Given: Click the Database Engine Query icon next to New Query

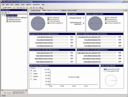Looking at the screenshot, I should coord(14,7).
